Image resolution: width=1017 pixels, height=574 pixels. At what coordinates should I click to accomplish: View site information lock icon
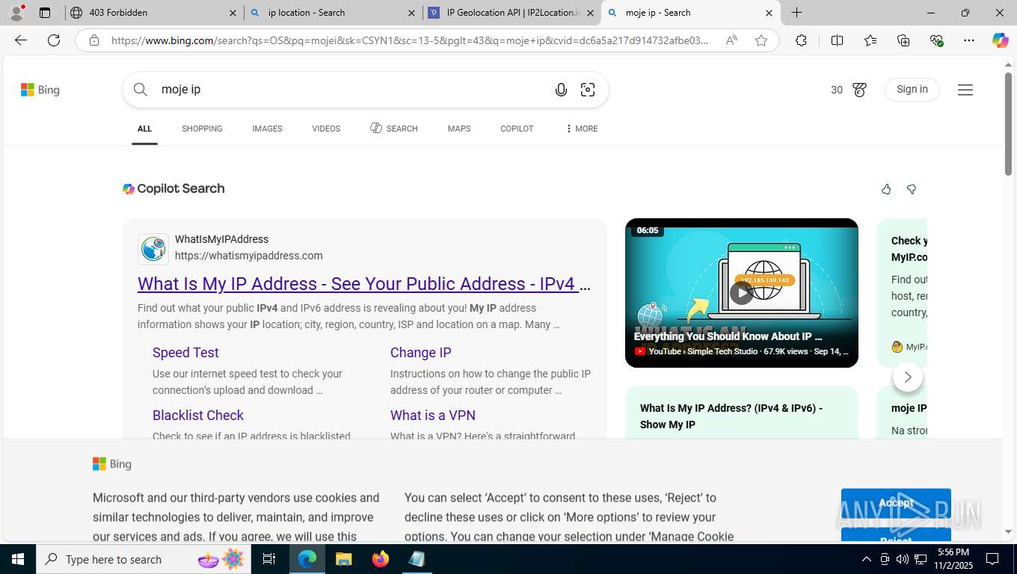point(94,40)
